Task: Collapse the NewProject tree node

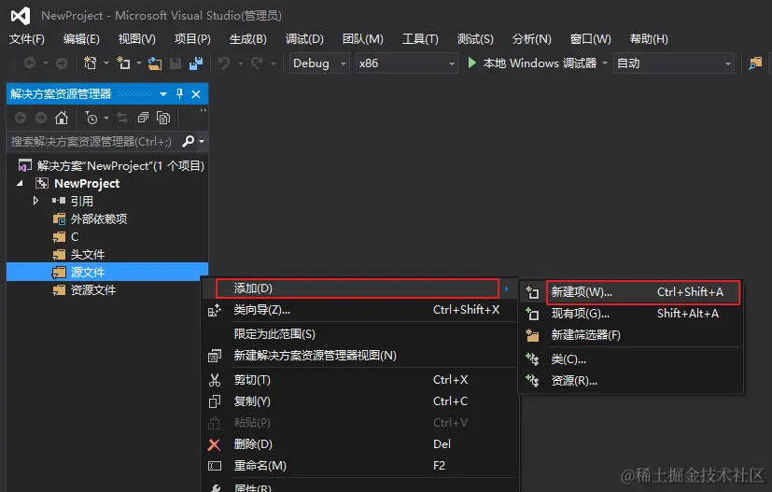Action: [20, 183]
